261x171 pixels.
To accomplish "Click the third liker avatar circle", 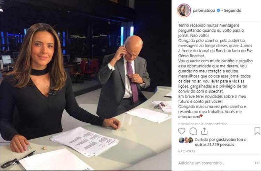I will pos(191,140).
